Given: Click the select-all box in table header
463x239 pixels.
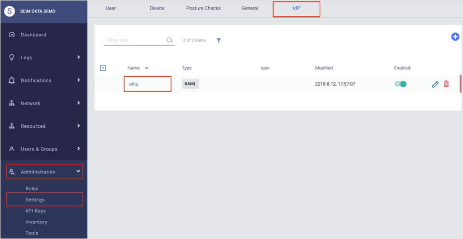Looking at the screenshot, I should [103, 68].
